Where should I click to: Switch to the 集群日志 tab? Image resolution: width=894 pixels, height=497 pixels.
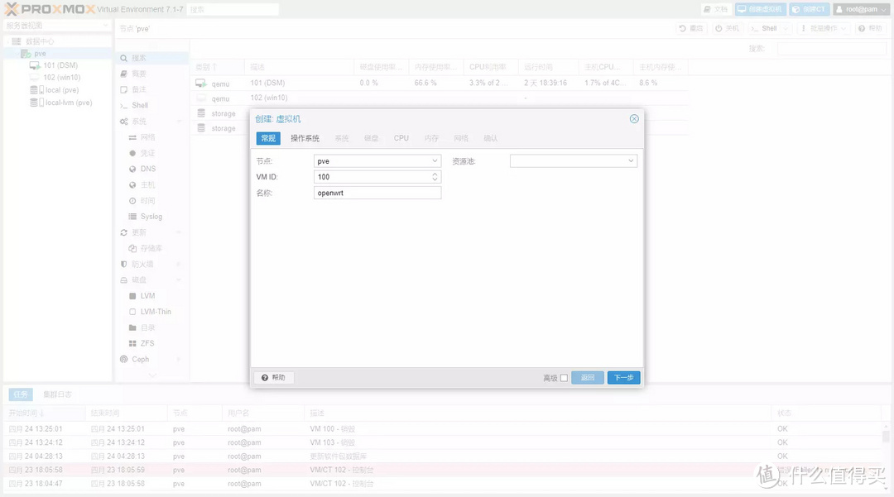[58, 394]
